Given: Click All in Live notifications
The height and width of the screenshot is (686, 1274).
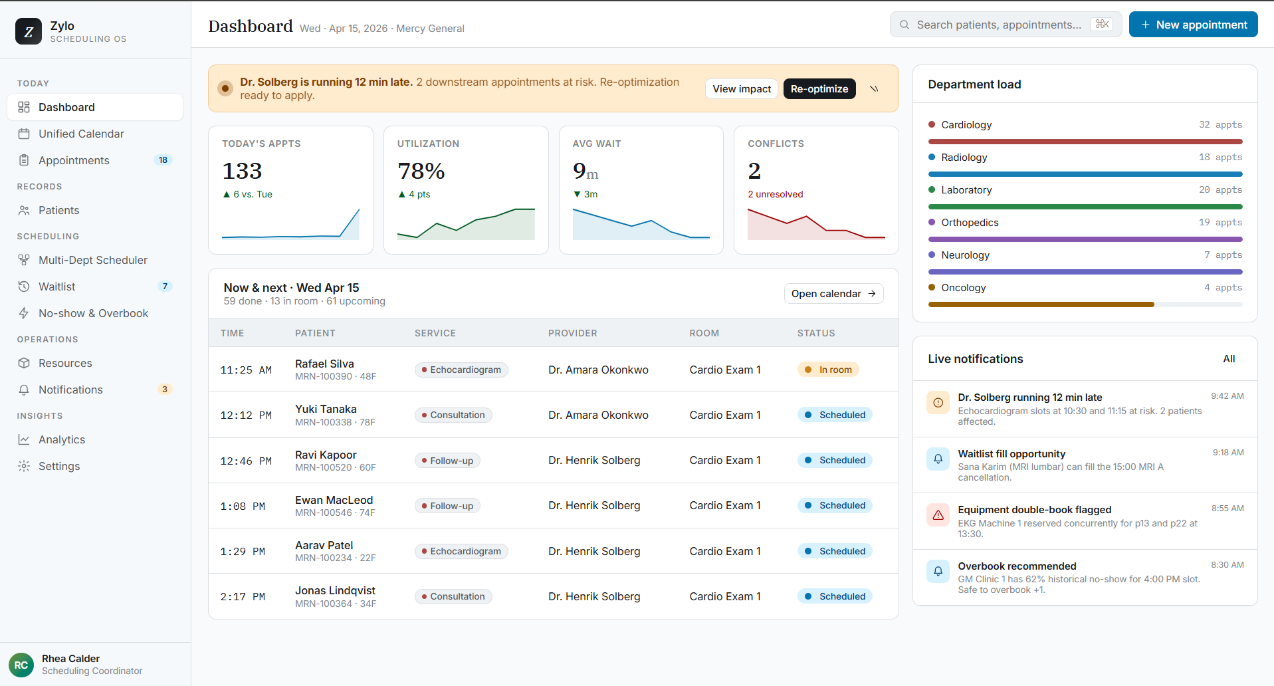Looking at the screenshot, I should [1229, 359].
